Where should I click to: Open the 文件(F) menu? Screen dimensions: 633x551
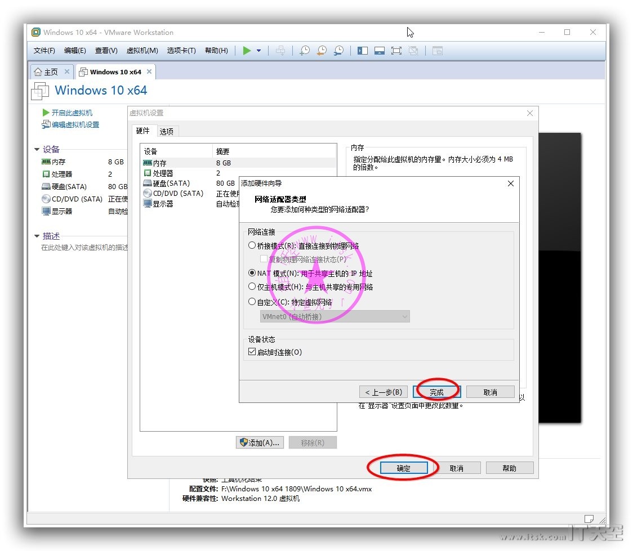click(x=44, y=51)
